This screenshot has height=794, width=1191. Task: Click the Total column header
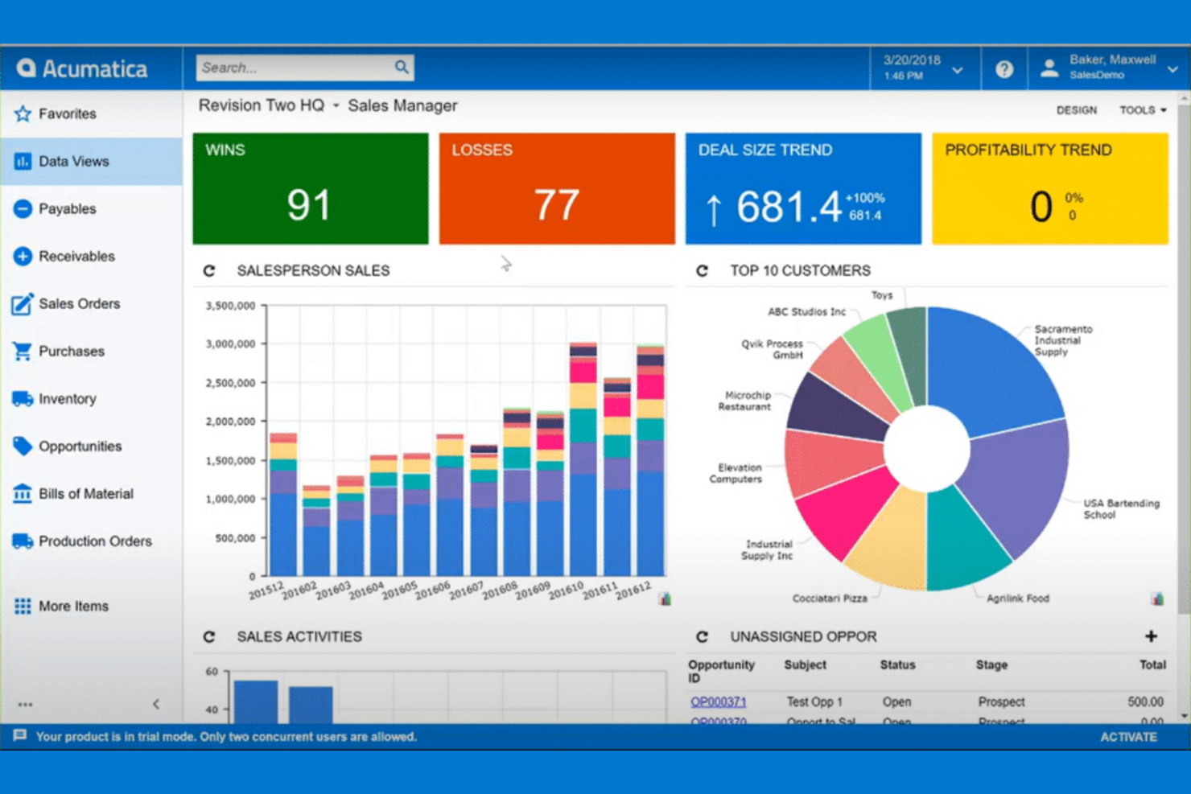(x=1152, y=665)
